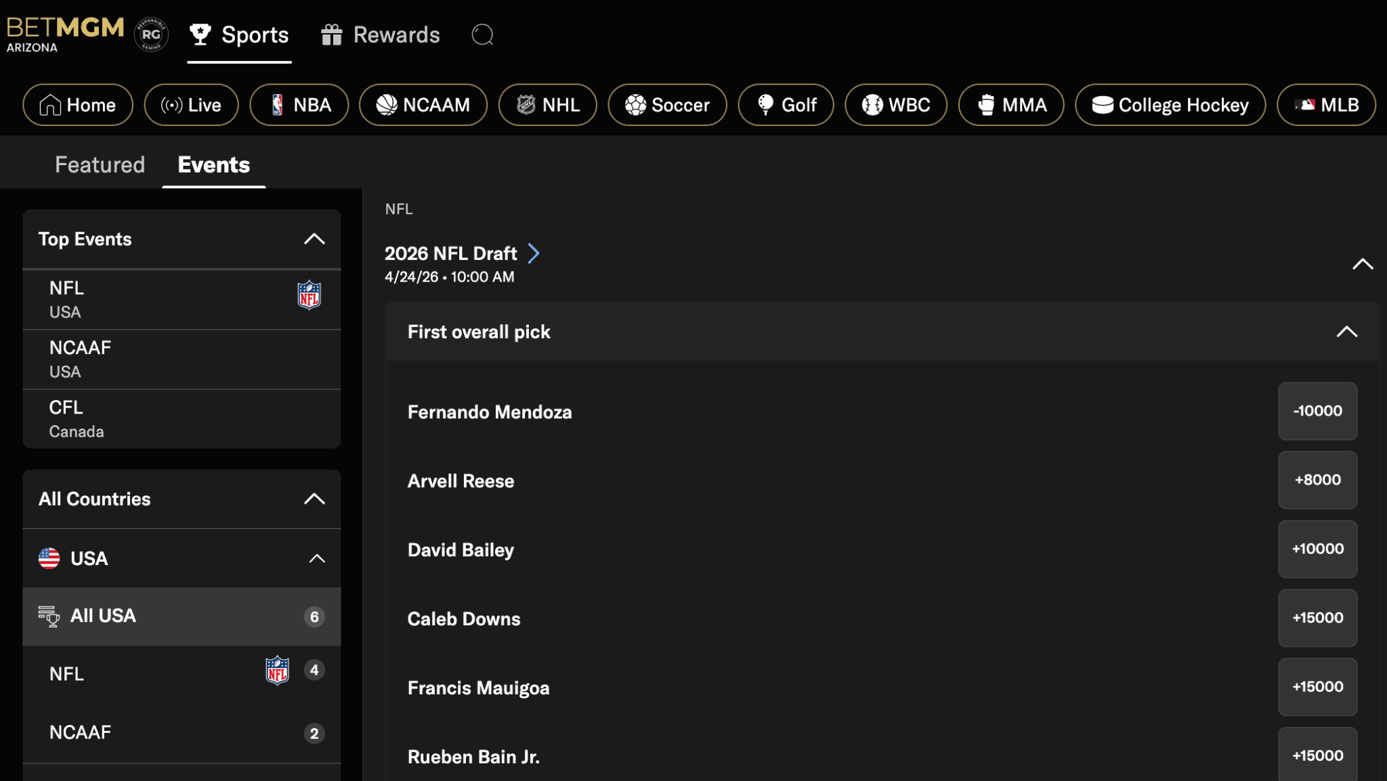Image resolution: width=1387 pixels, height=781 pixels.
Task: Collapse the All Countries section
Action: pos(314,499)
